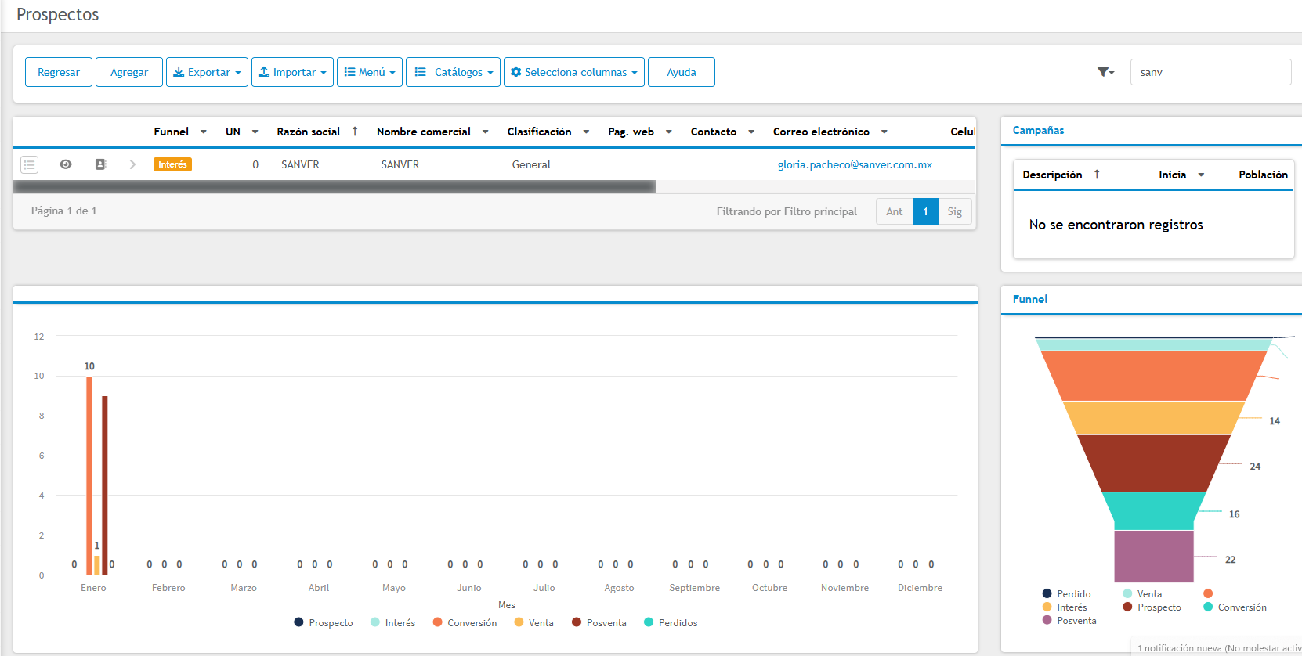The image size is (1302, 656).
Task: Sort by Razón social ascending arrow
Action: click(355, 132)
